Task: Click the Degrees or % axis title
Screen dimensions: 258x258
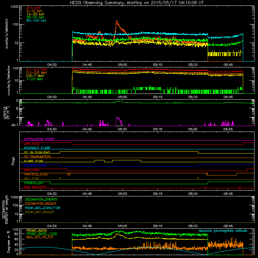Action: pyautogui.click(x=8, y=242)
